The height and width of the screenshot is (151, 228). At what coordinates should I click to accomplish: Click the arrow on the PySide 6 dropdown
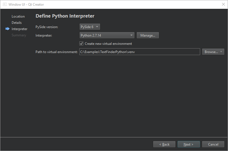97,27
